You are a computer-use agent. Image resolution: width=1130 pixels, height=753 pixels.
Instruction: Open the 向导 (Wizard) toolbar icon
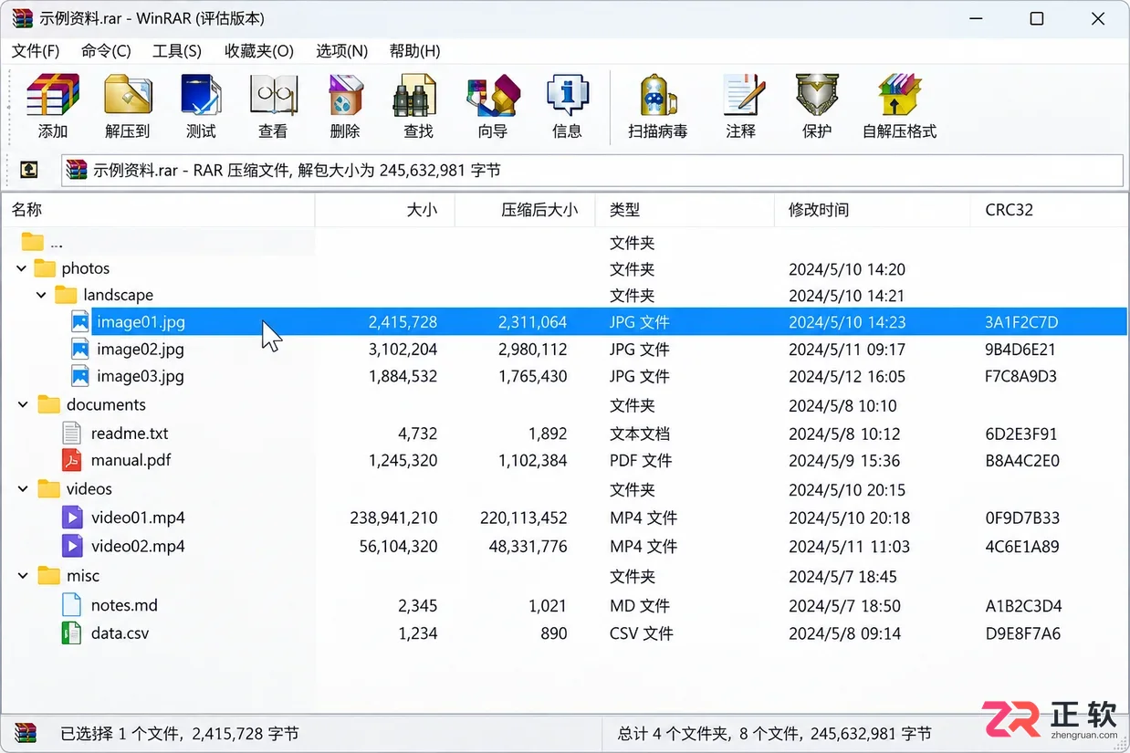coord(493,96)
